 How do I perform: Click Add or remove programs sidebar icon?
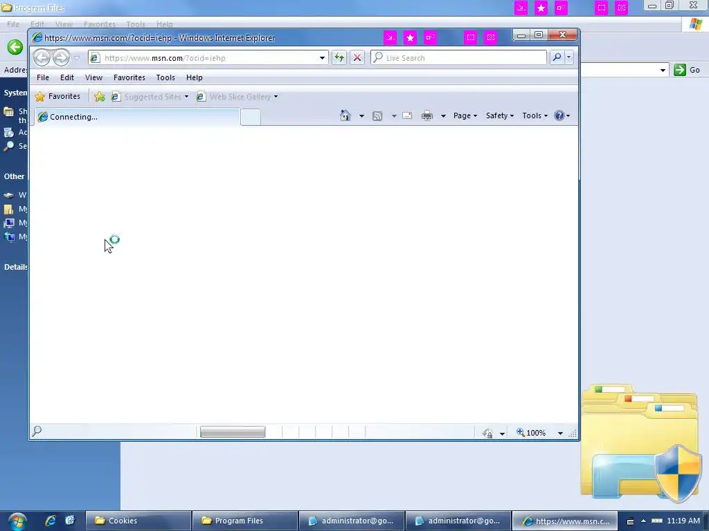(x=8, y=132)
